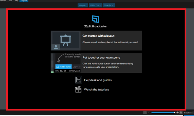Click the tutorials clapperboard icon

tap(78, 89)
